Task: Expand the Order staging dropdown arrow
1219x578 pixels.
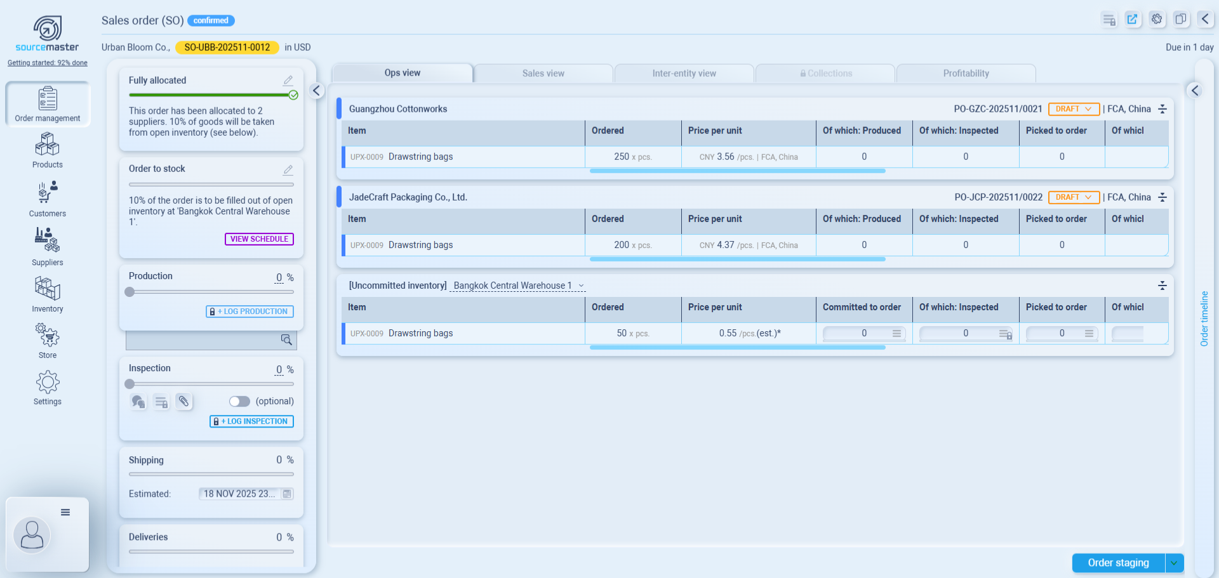Action: pos(1175,563)
